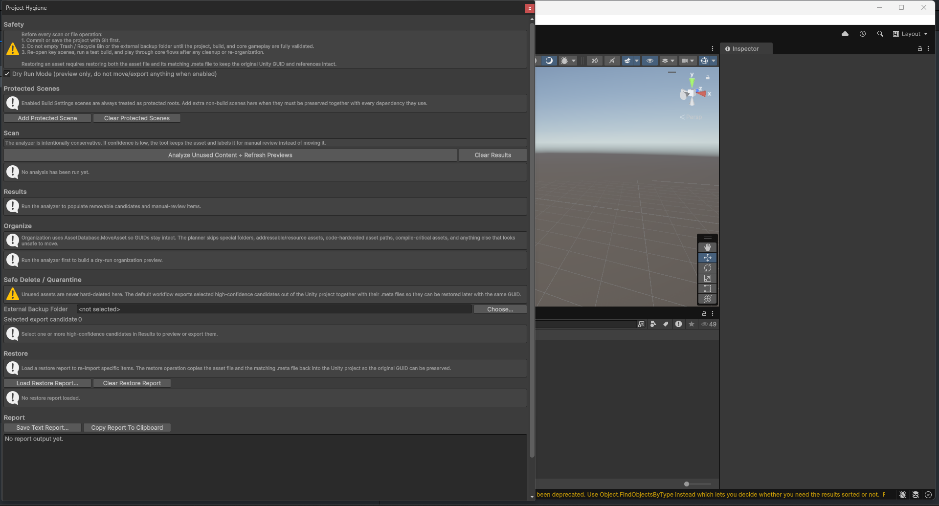The width and height of the screenshot is (939, 506).
Task: Open the camera options dropdown in Scene toolbar
Action: tap(693, 60)
